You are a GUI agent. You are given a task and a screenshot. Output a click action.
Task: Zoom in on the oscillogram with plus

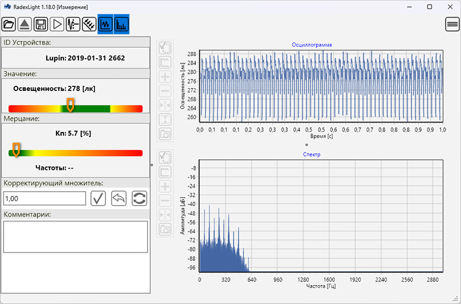pyautogui.click(x=165, y=77)
